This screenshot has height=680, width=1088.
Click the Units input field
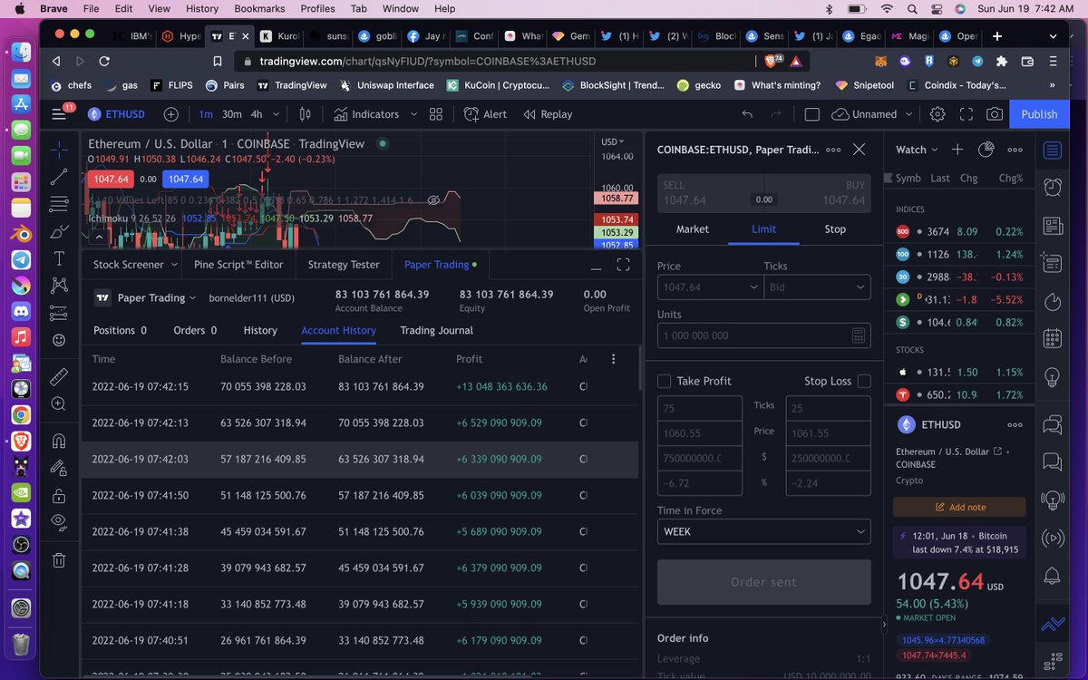764,335
